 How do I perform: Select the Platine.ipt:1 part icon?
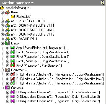(13, 17)
